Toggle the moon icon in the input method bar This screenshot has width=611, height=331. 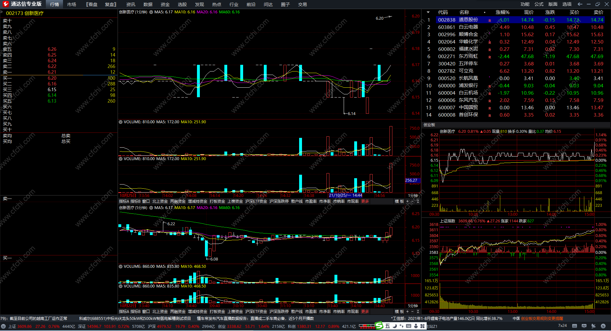(x=395, y=326)
